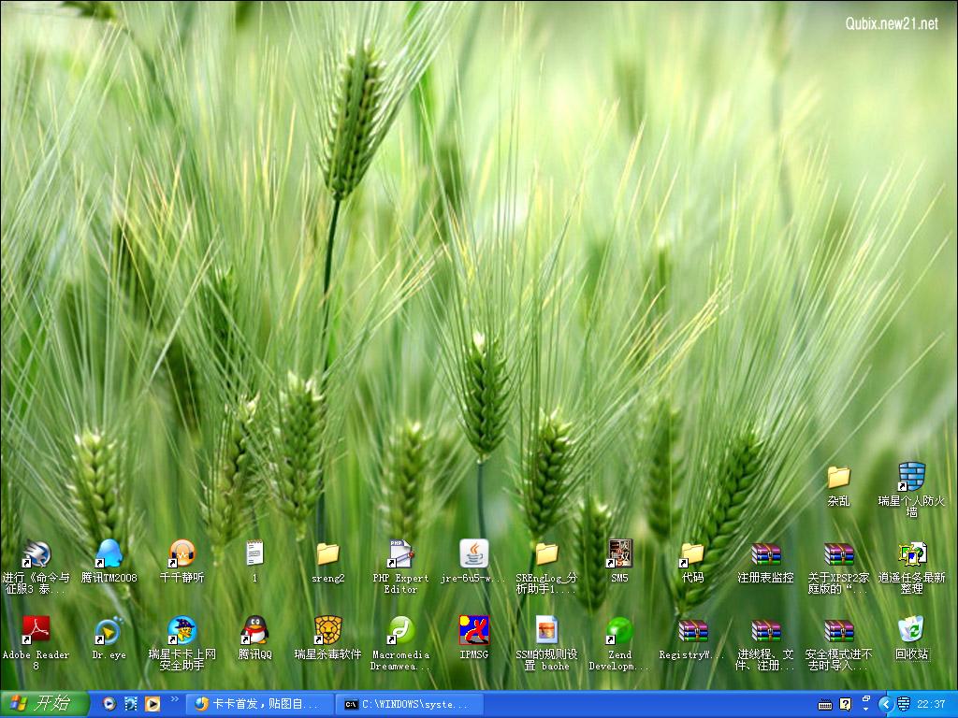This screenshot has width=958, height=718.
Task: Open the Adobe Reader 8 desktop shortcut
Action: (x=36, y=630)
